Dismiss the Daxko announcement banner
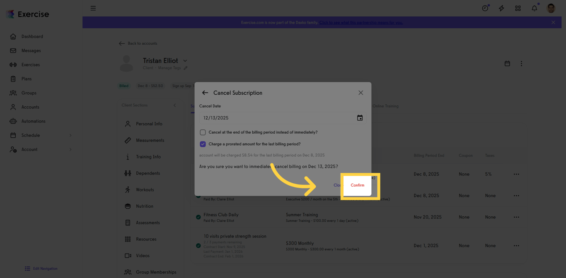Screen dimensions: 566x278 pyautogui.click(x=553, y=22)
